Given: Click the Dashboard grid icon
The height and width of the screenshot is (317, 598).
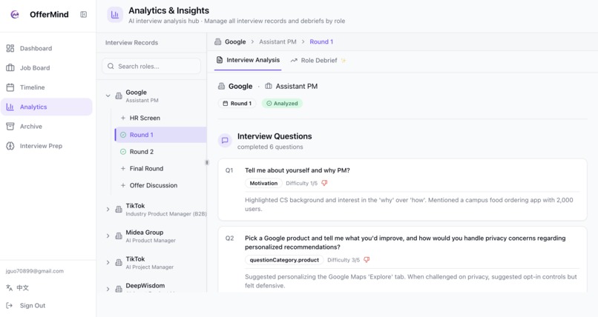Looking at the screenshot, I should (10, 48).
